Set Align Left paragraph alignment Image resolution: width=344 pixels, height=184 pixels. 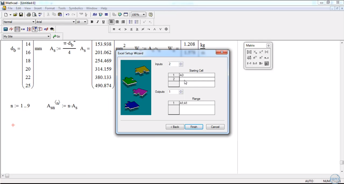[112, 22]
